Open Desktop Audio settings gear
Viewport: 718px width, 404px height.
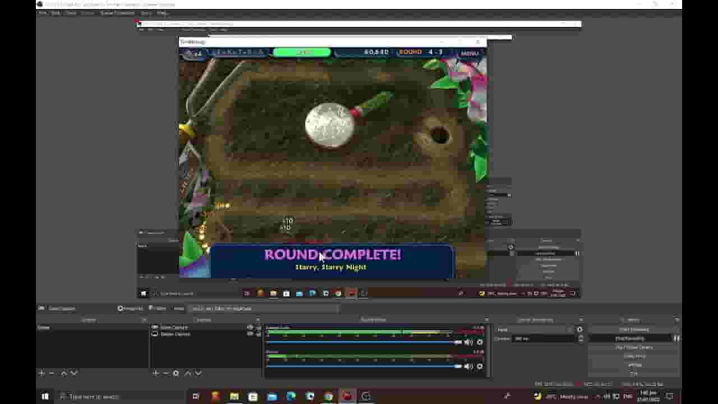coord(480,342)
